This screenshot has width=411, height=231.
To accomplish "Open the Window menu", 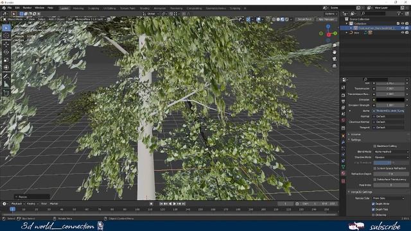I will pos(40,8).
